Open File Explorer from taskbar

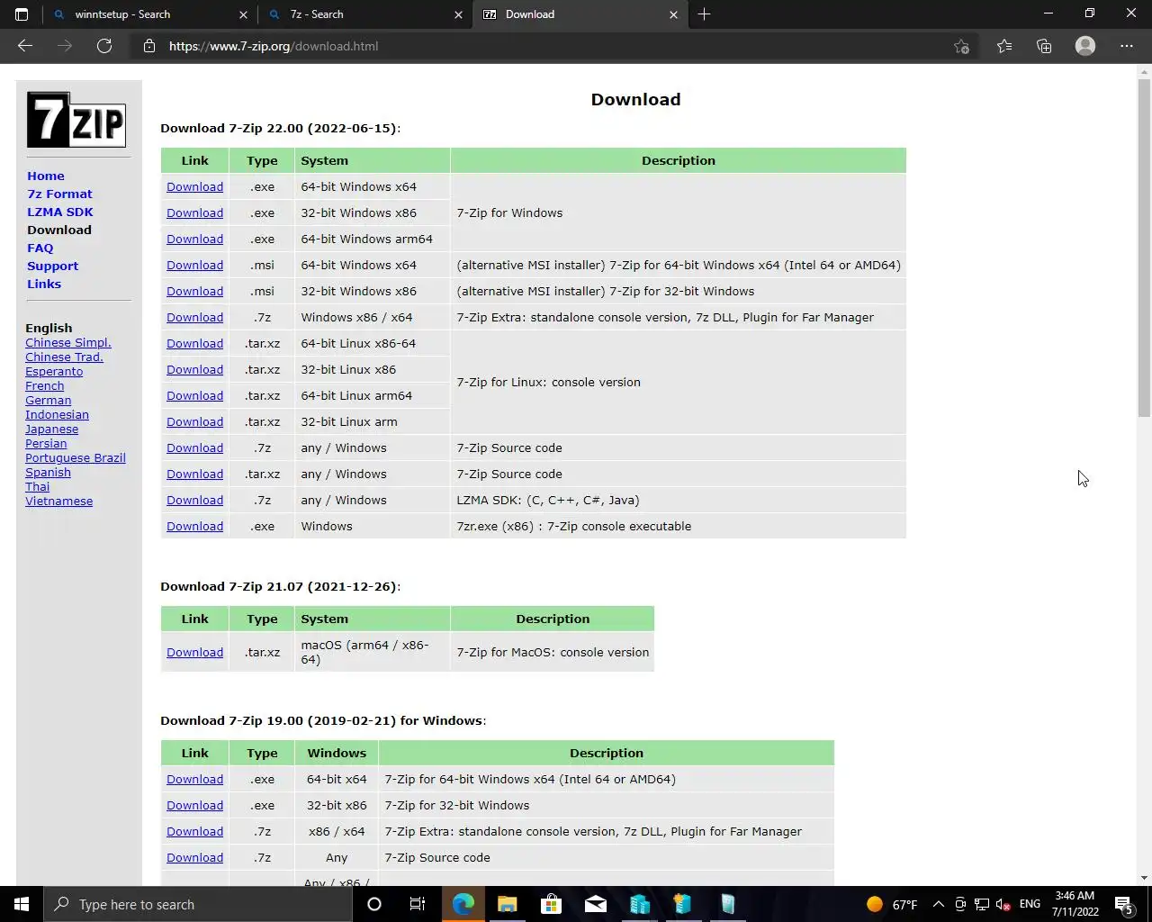507,904
